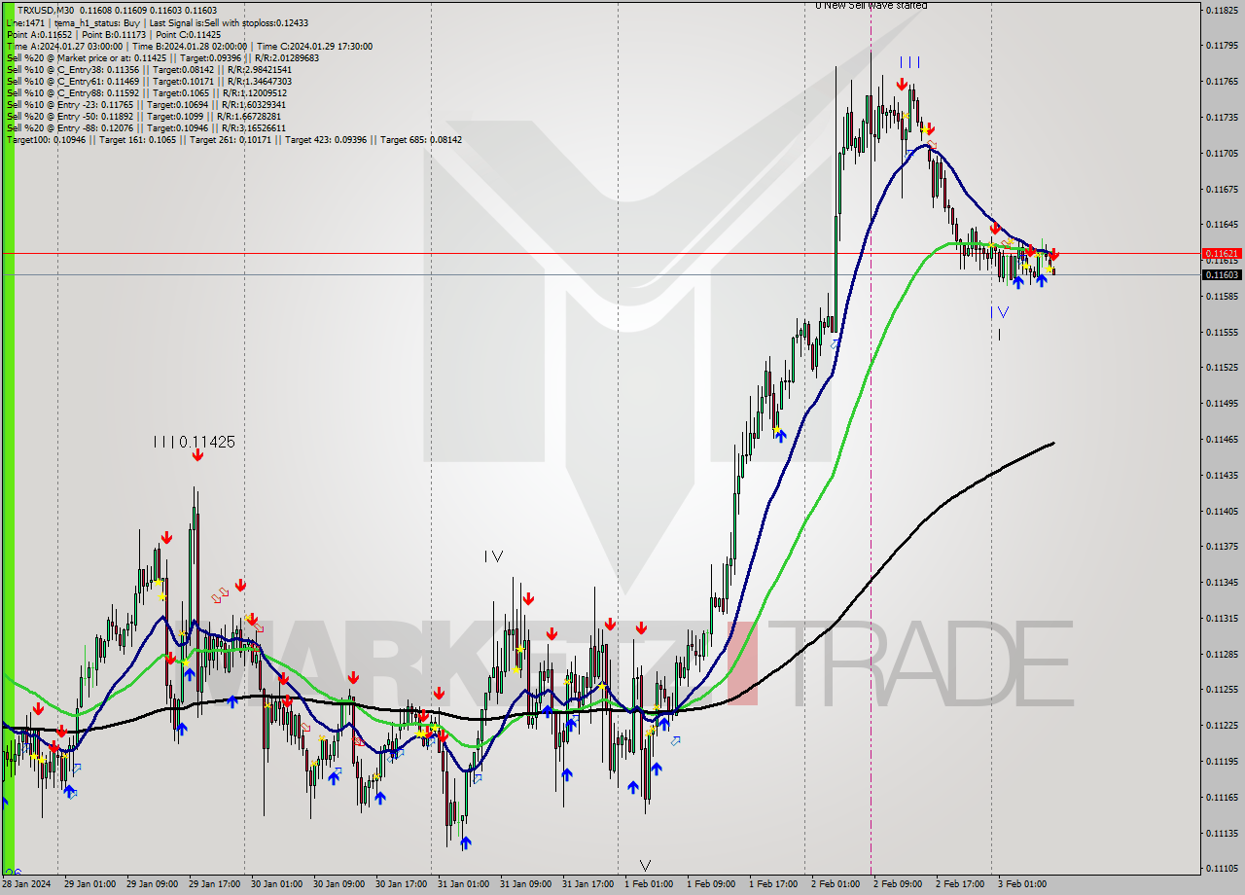Click the 0.11165 price axis label

click(1221, 797)
